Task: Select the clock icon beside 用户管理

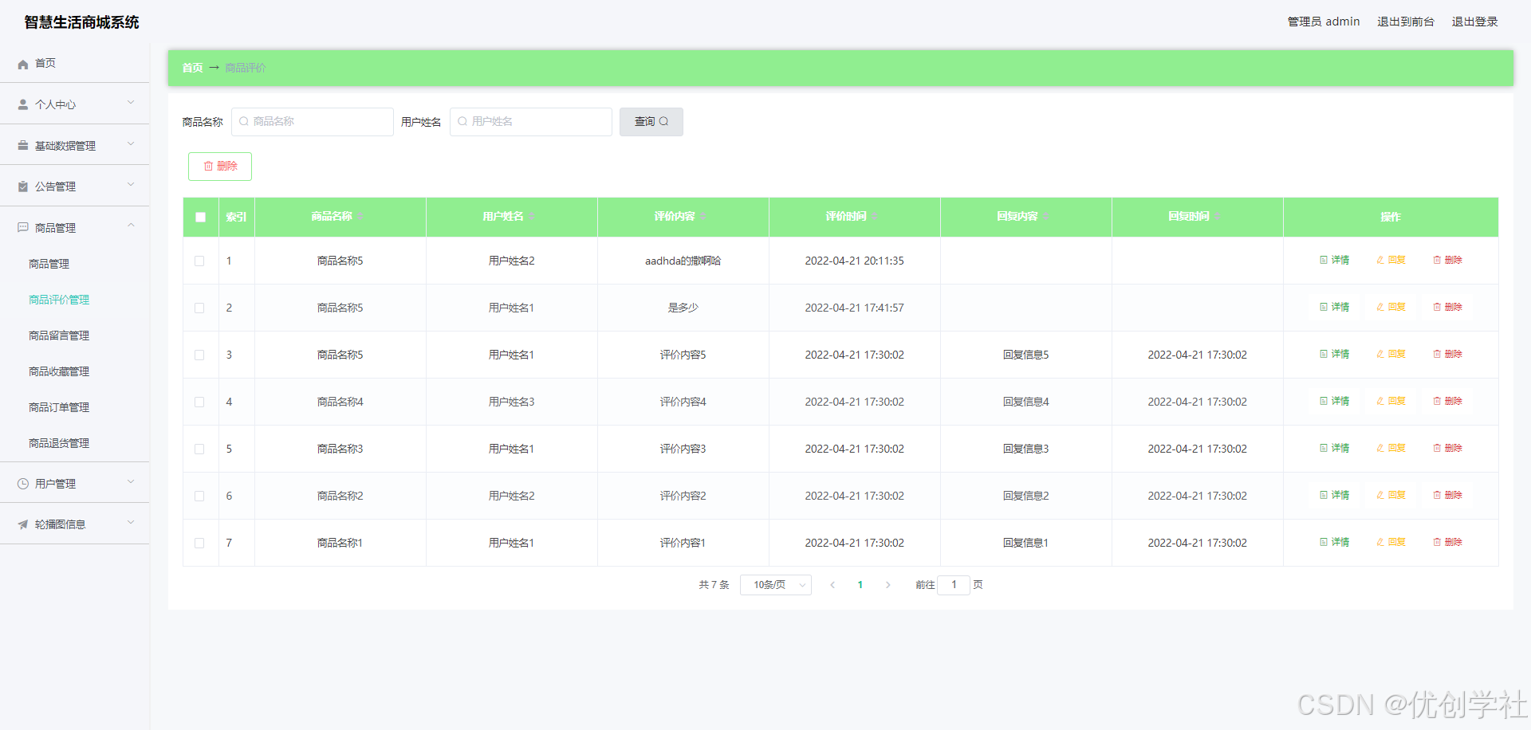Action: tap(22, 482)
